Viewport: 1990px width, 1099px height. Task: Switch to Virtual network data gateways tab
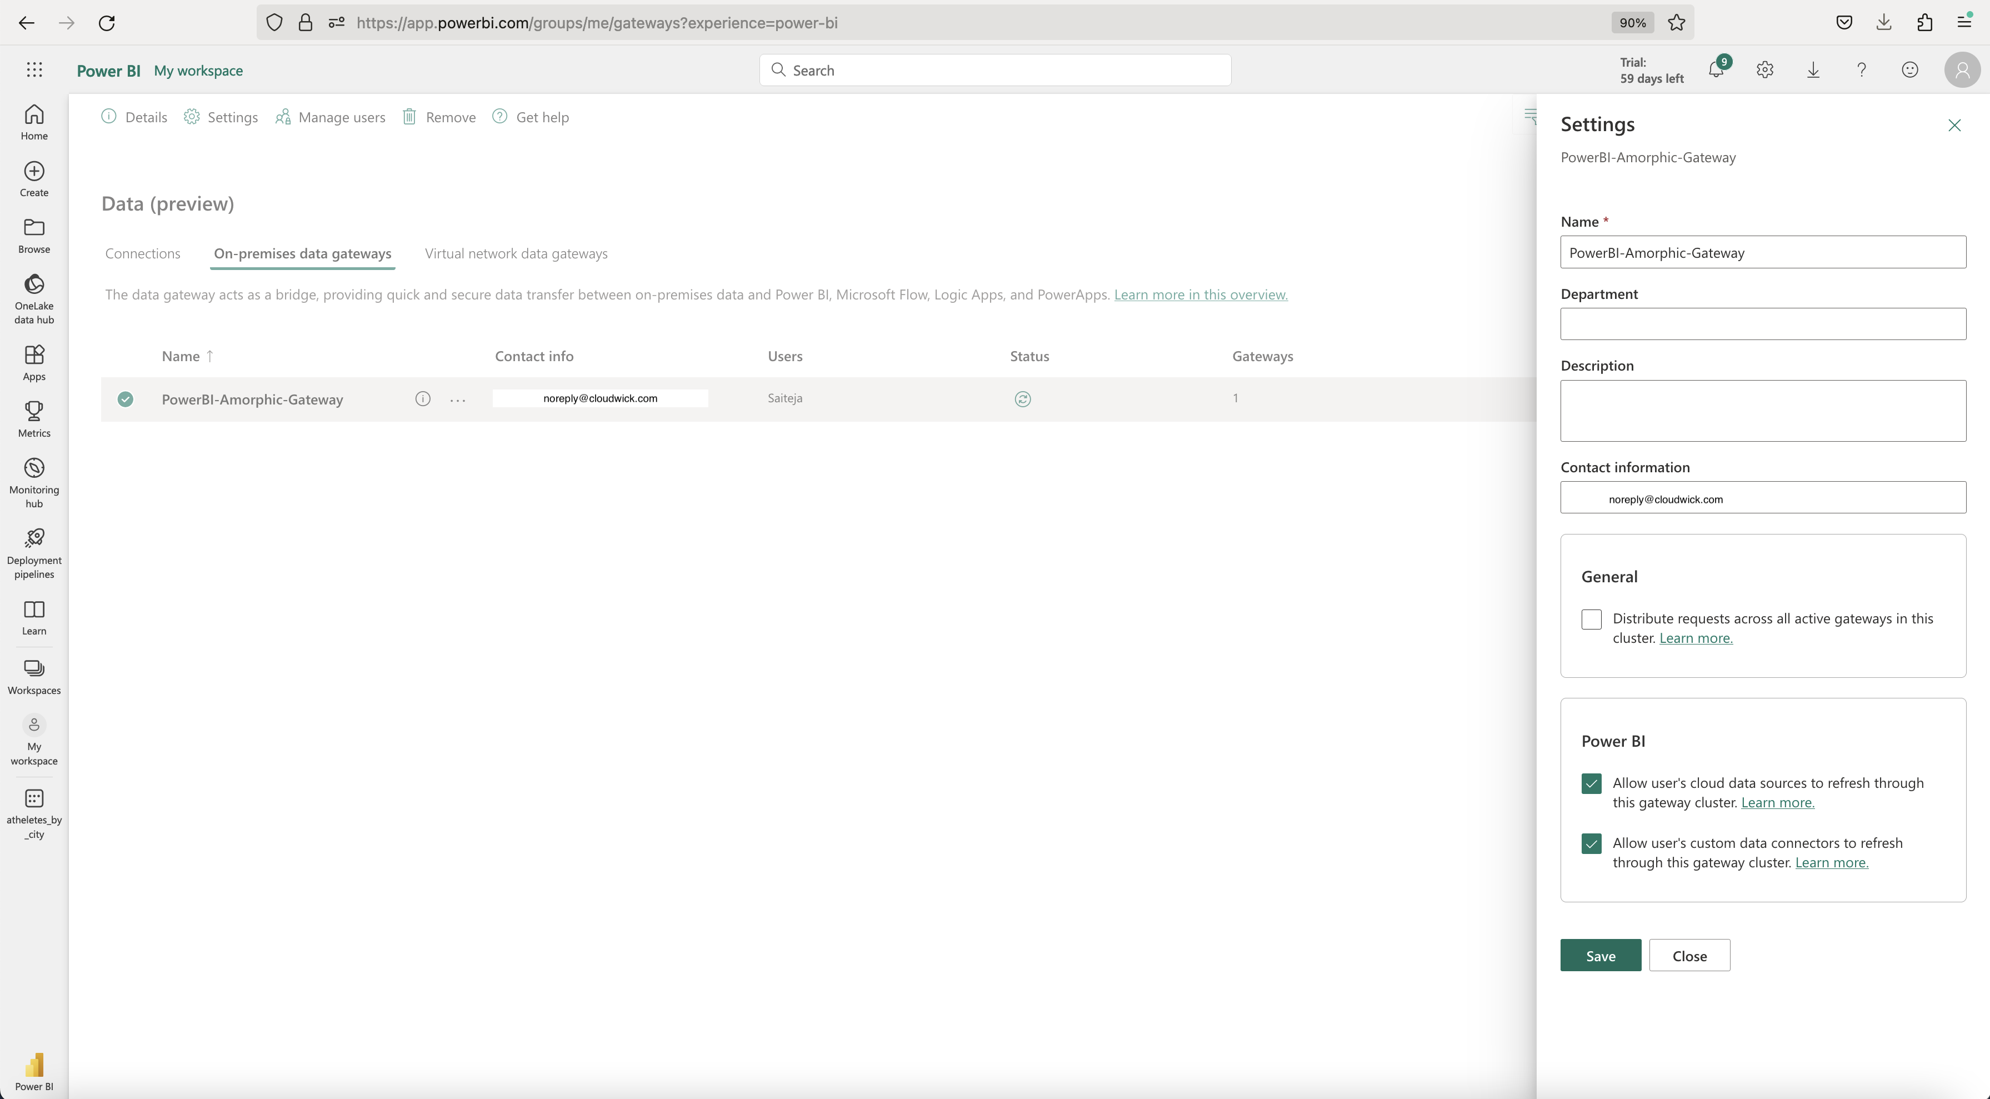click(516, 253)
